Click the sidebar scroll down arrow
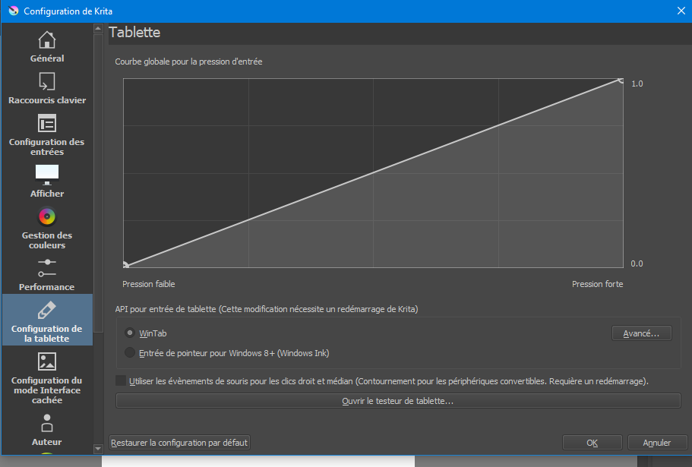The height and width of the screenshot is (467, 692). [98, 449]
